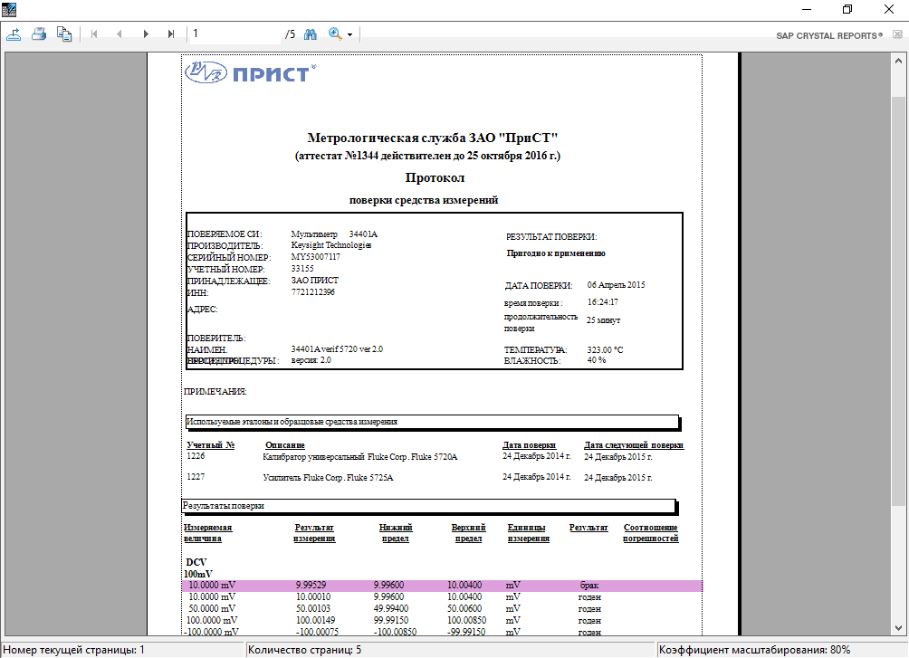
Task: Click the zoom magnifier icon
Action: (335, 34)
